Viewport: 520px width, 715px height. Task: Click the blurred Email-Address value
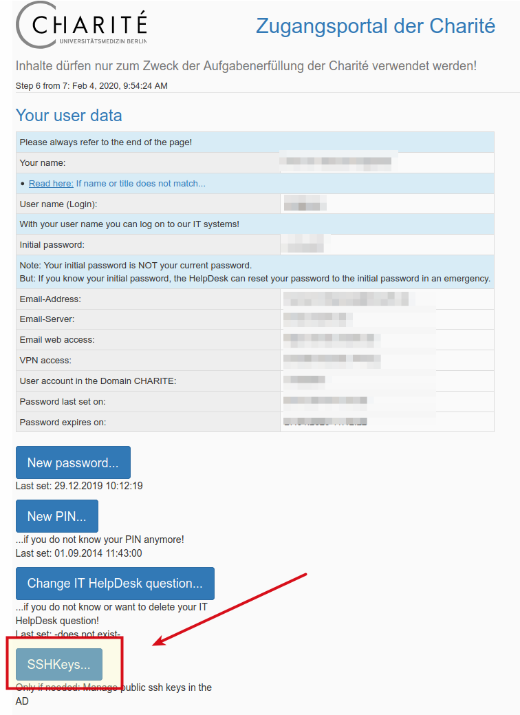click(346, 299)
